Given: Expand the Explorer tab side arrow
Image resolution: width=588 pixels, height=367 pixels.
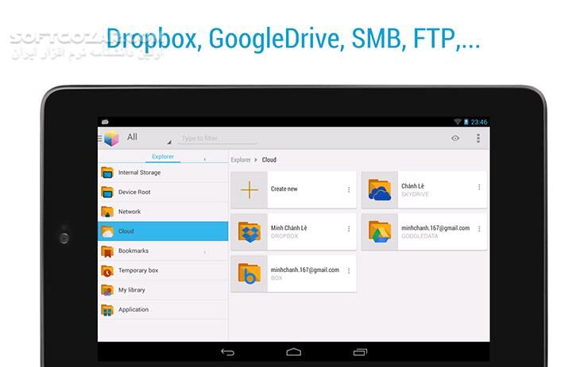Looking at the screenshot, I should coord(205,159).
